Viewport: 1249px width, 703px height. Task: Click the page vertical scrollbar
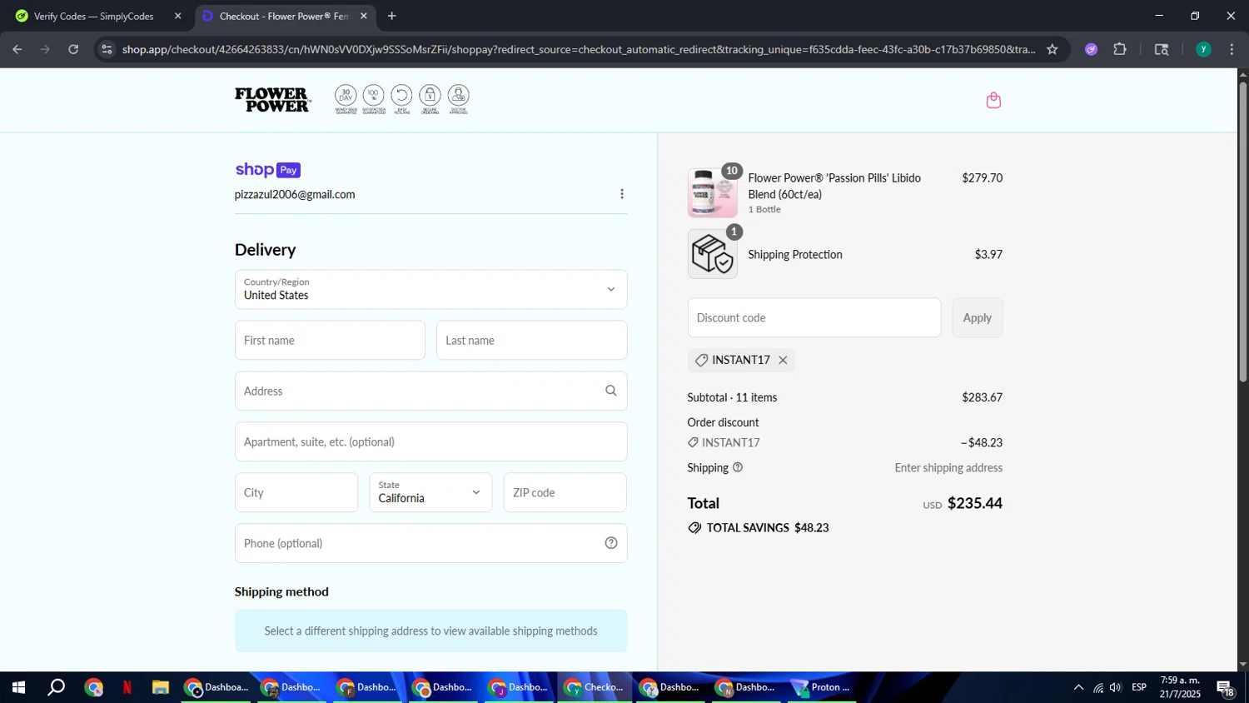point(1243,232)
